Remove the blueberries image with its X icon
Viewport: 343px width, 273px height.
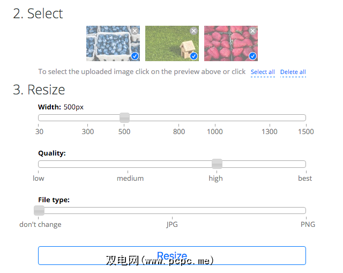(135, 31)
